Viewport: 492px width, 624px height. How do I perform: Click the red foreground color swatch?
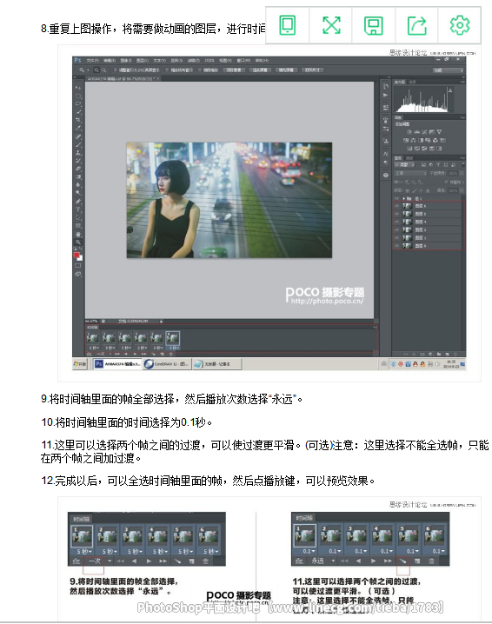coord(76,256)
